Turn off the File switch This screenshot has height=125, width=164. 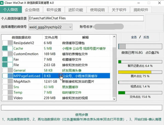coord(8,65)
